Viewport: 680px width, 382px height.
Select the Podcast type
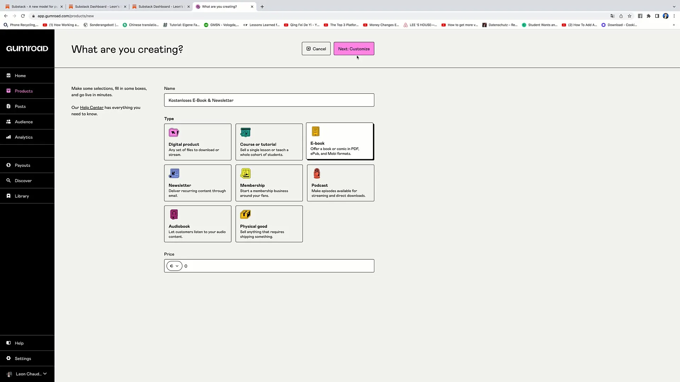341,183
